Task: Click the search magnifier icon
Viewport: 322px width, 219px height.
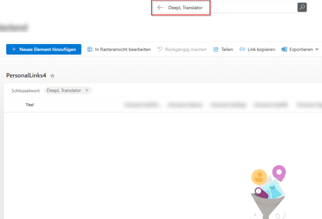Action: 302,7
